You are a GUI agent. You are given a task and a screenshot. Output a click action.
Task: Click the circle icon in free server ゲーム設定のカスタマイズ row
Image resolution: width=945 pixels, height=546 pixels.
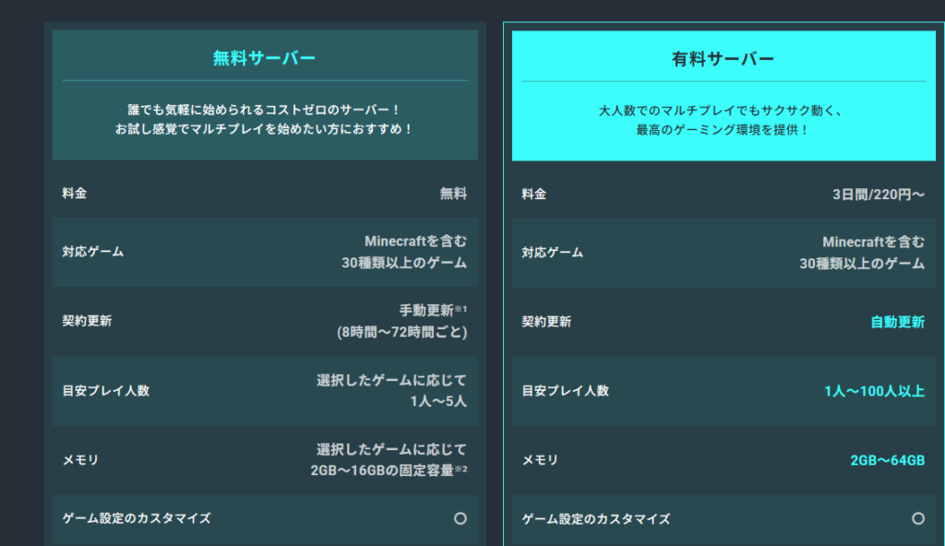click(x=461, y=518)
